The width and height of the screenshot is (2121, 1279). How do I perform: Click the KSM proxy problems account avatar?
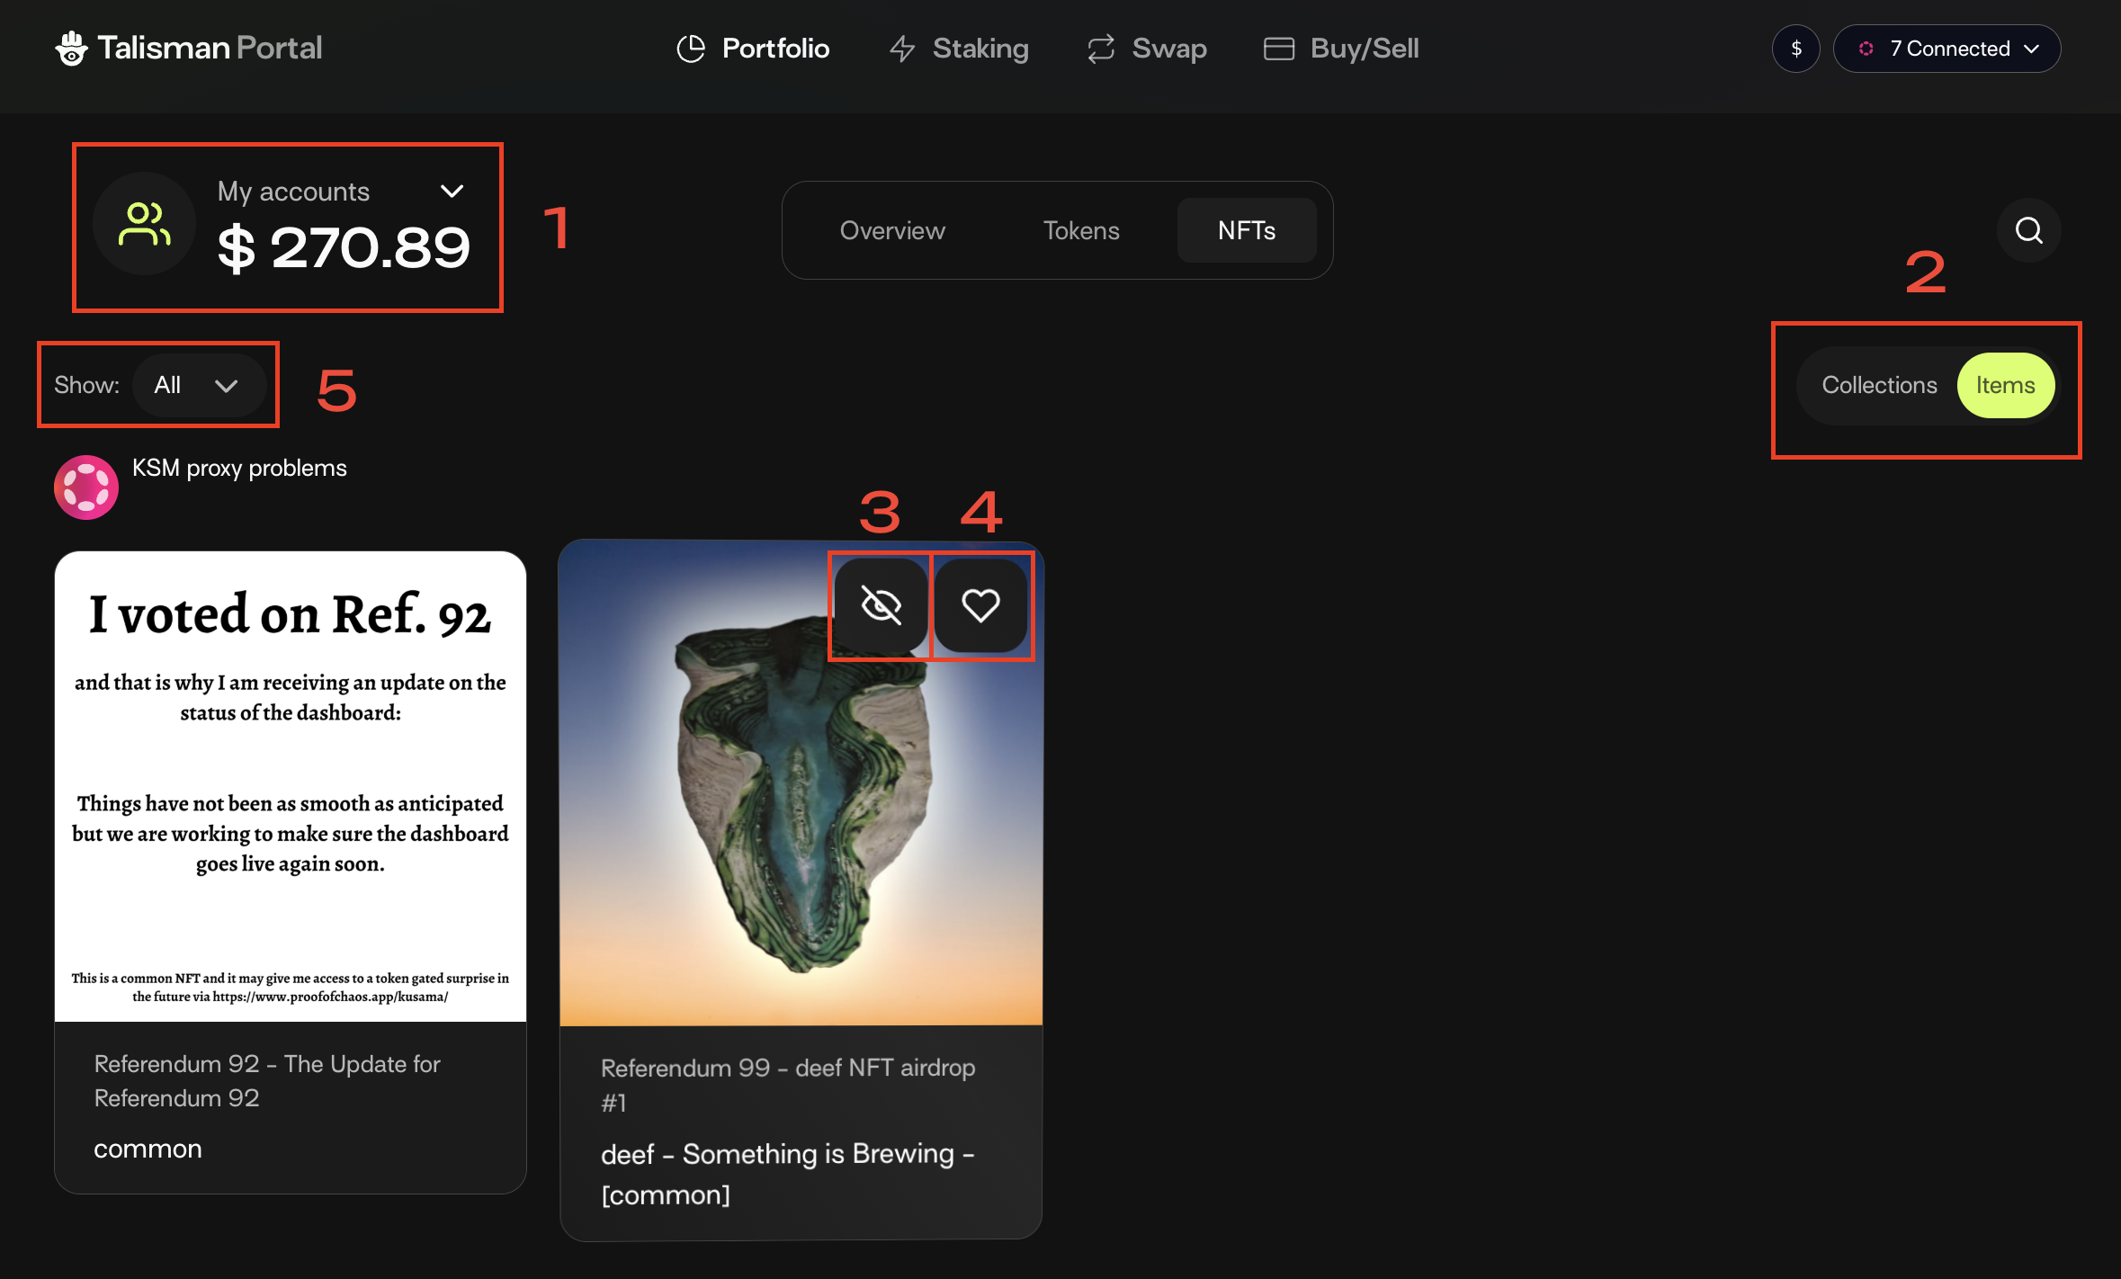click(x=86, y=487)
